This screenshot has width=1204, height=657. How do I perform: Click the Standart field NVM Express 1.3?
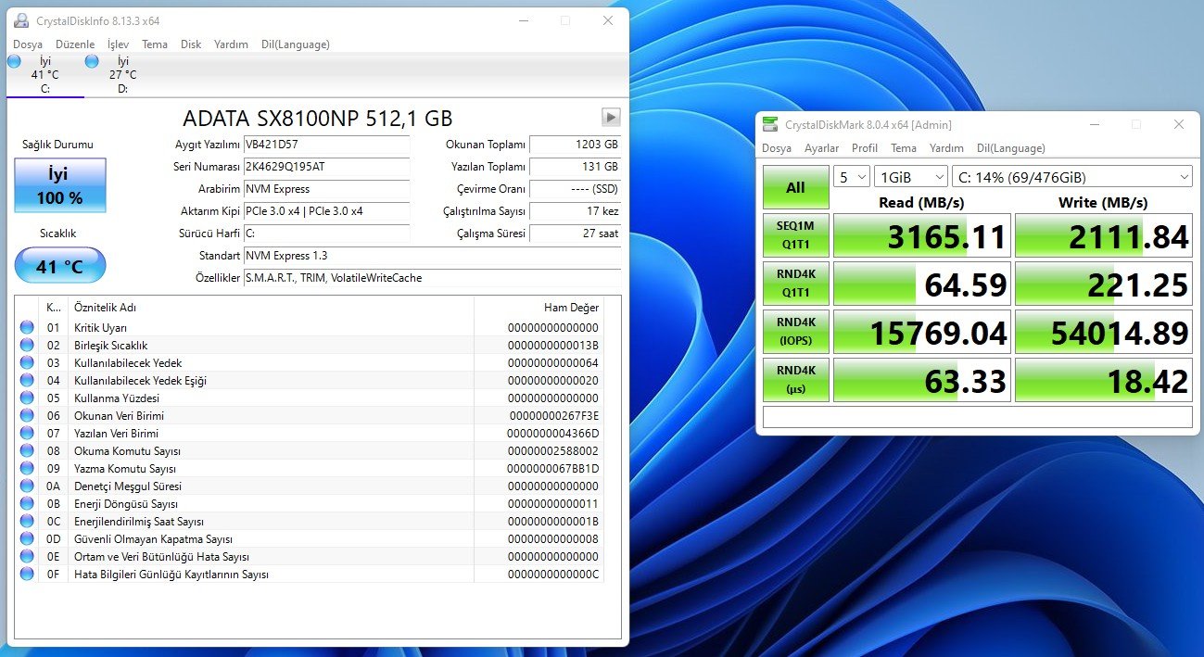click(432, 255)
